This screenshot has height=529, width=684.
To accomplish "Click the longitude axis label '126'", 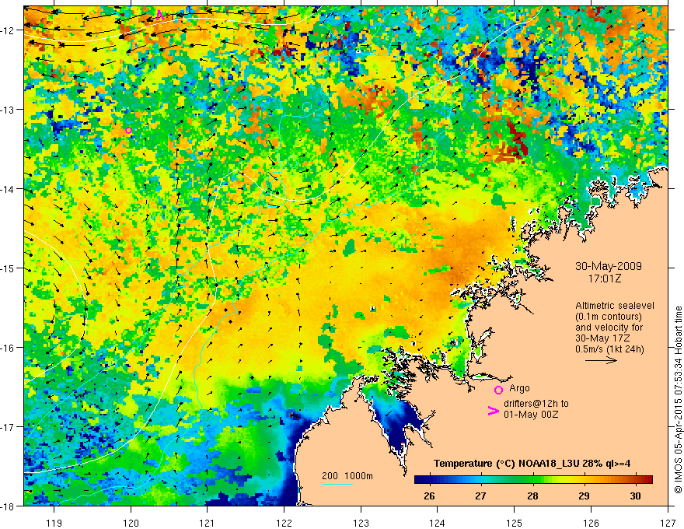I will (x=591, y=523).
